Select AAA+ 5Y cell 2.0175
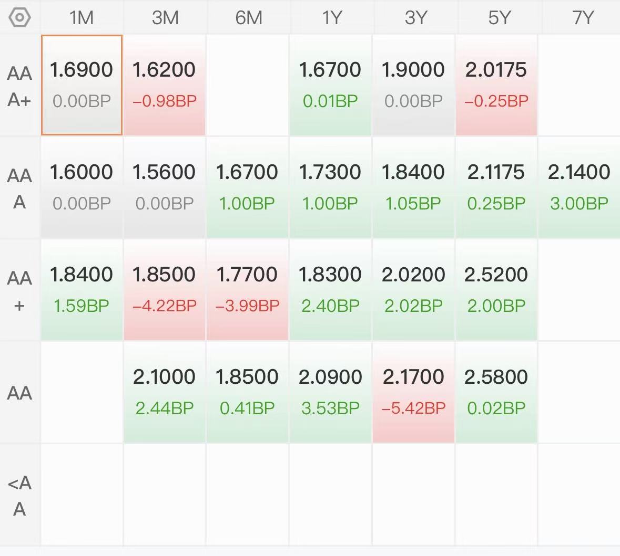Screen dimensions: 620x556 point(496,85)
